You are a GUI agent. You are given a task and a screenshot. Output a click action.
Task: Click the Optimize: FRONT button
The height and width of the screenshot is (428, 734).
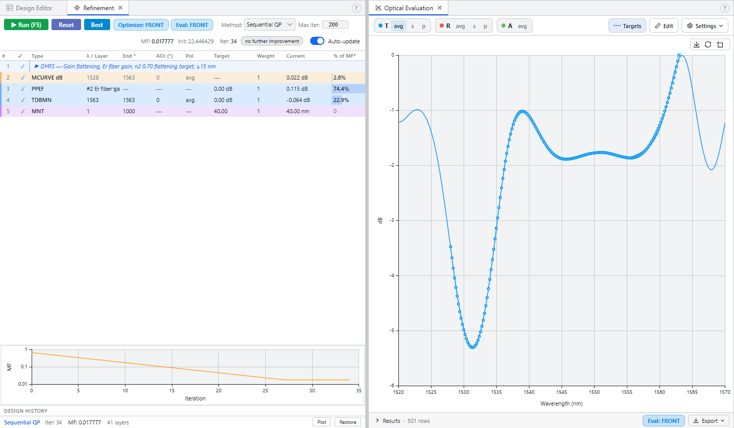[x=140, y=24]
